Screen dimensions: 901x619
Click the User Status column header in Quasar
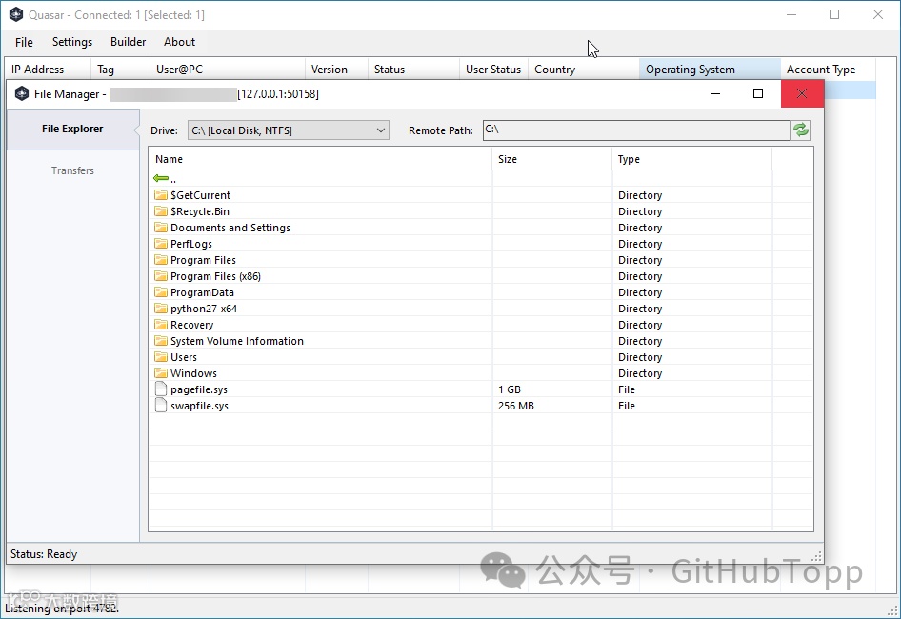coord(493,69)
